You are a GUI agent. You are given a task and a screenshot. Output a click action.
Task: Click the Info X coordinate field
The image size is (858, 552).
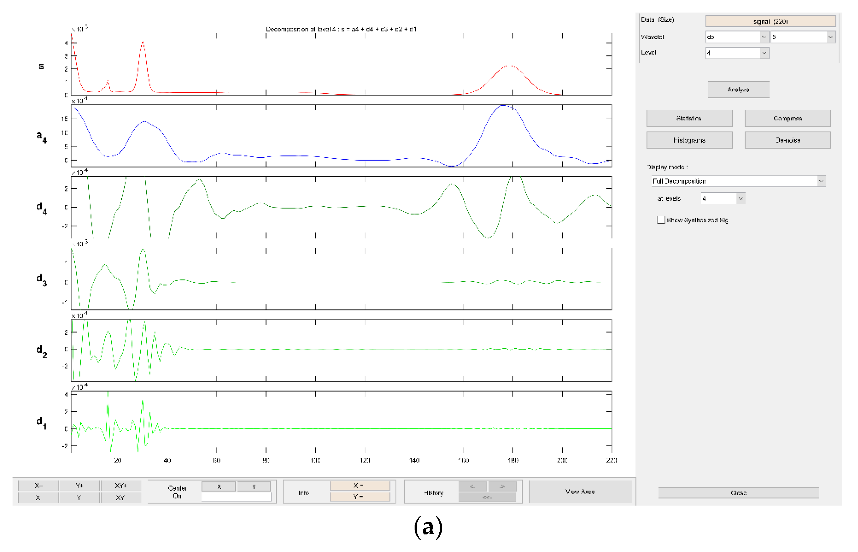pyautogui.click(x=360, y=486)
